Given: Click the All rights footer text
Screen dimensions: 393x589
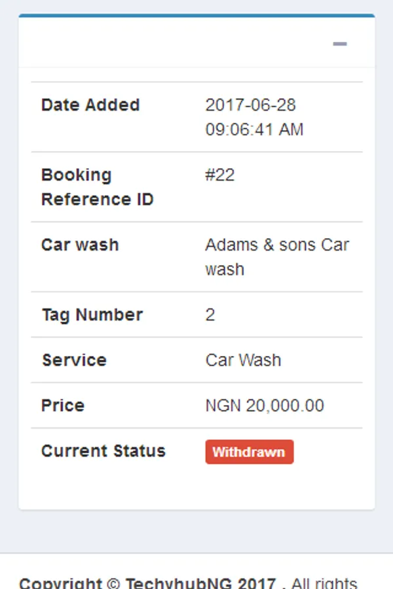Looking at the screenshot, I should coord(325,583).
